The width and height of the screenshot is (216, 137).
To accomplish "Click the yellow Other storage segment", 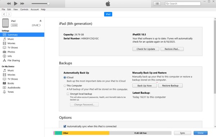I will [86, 133].
